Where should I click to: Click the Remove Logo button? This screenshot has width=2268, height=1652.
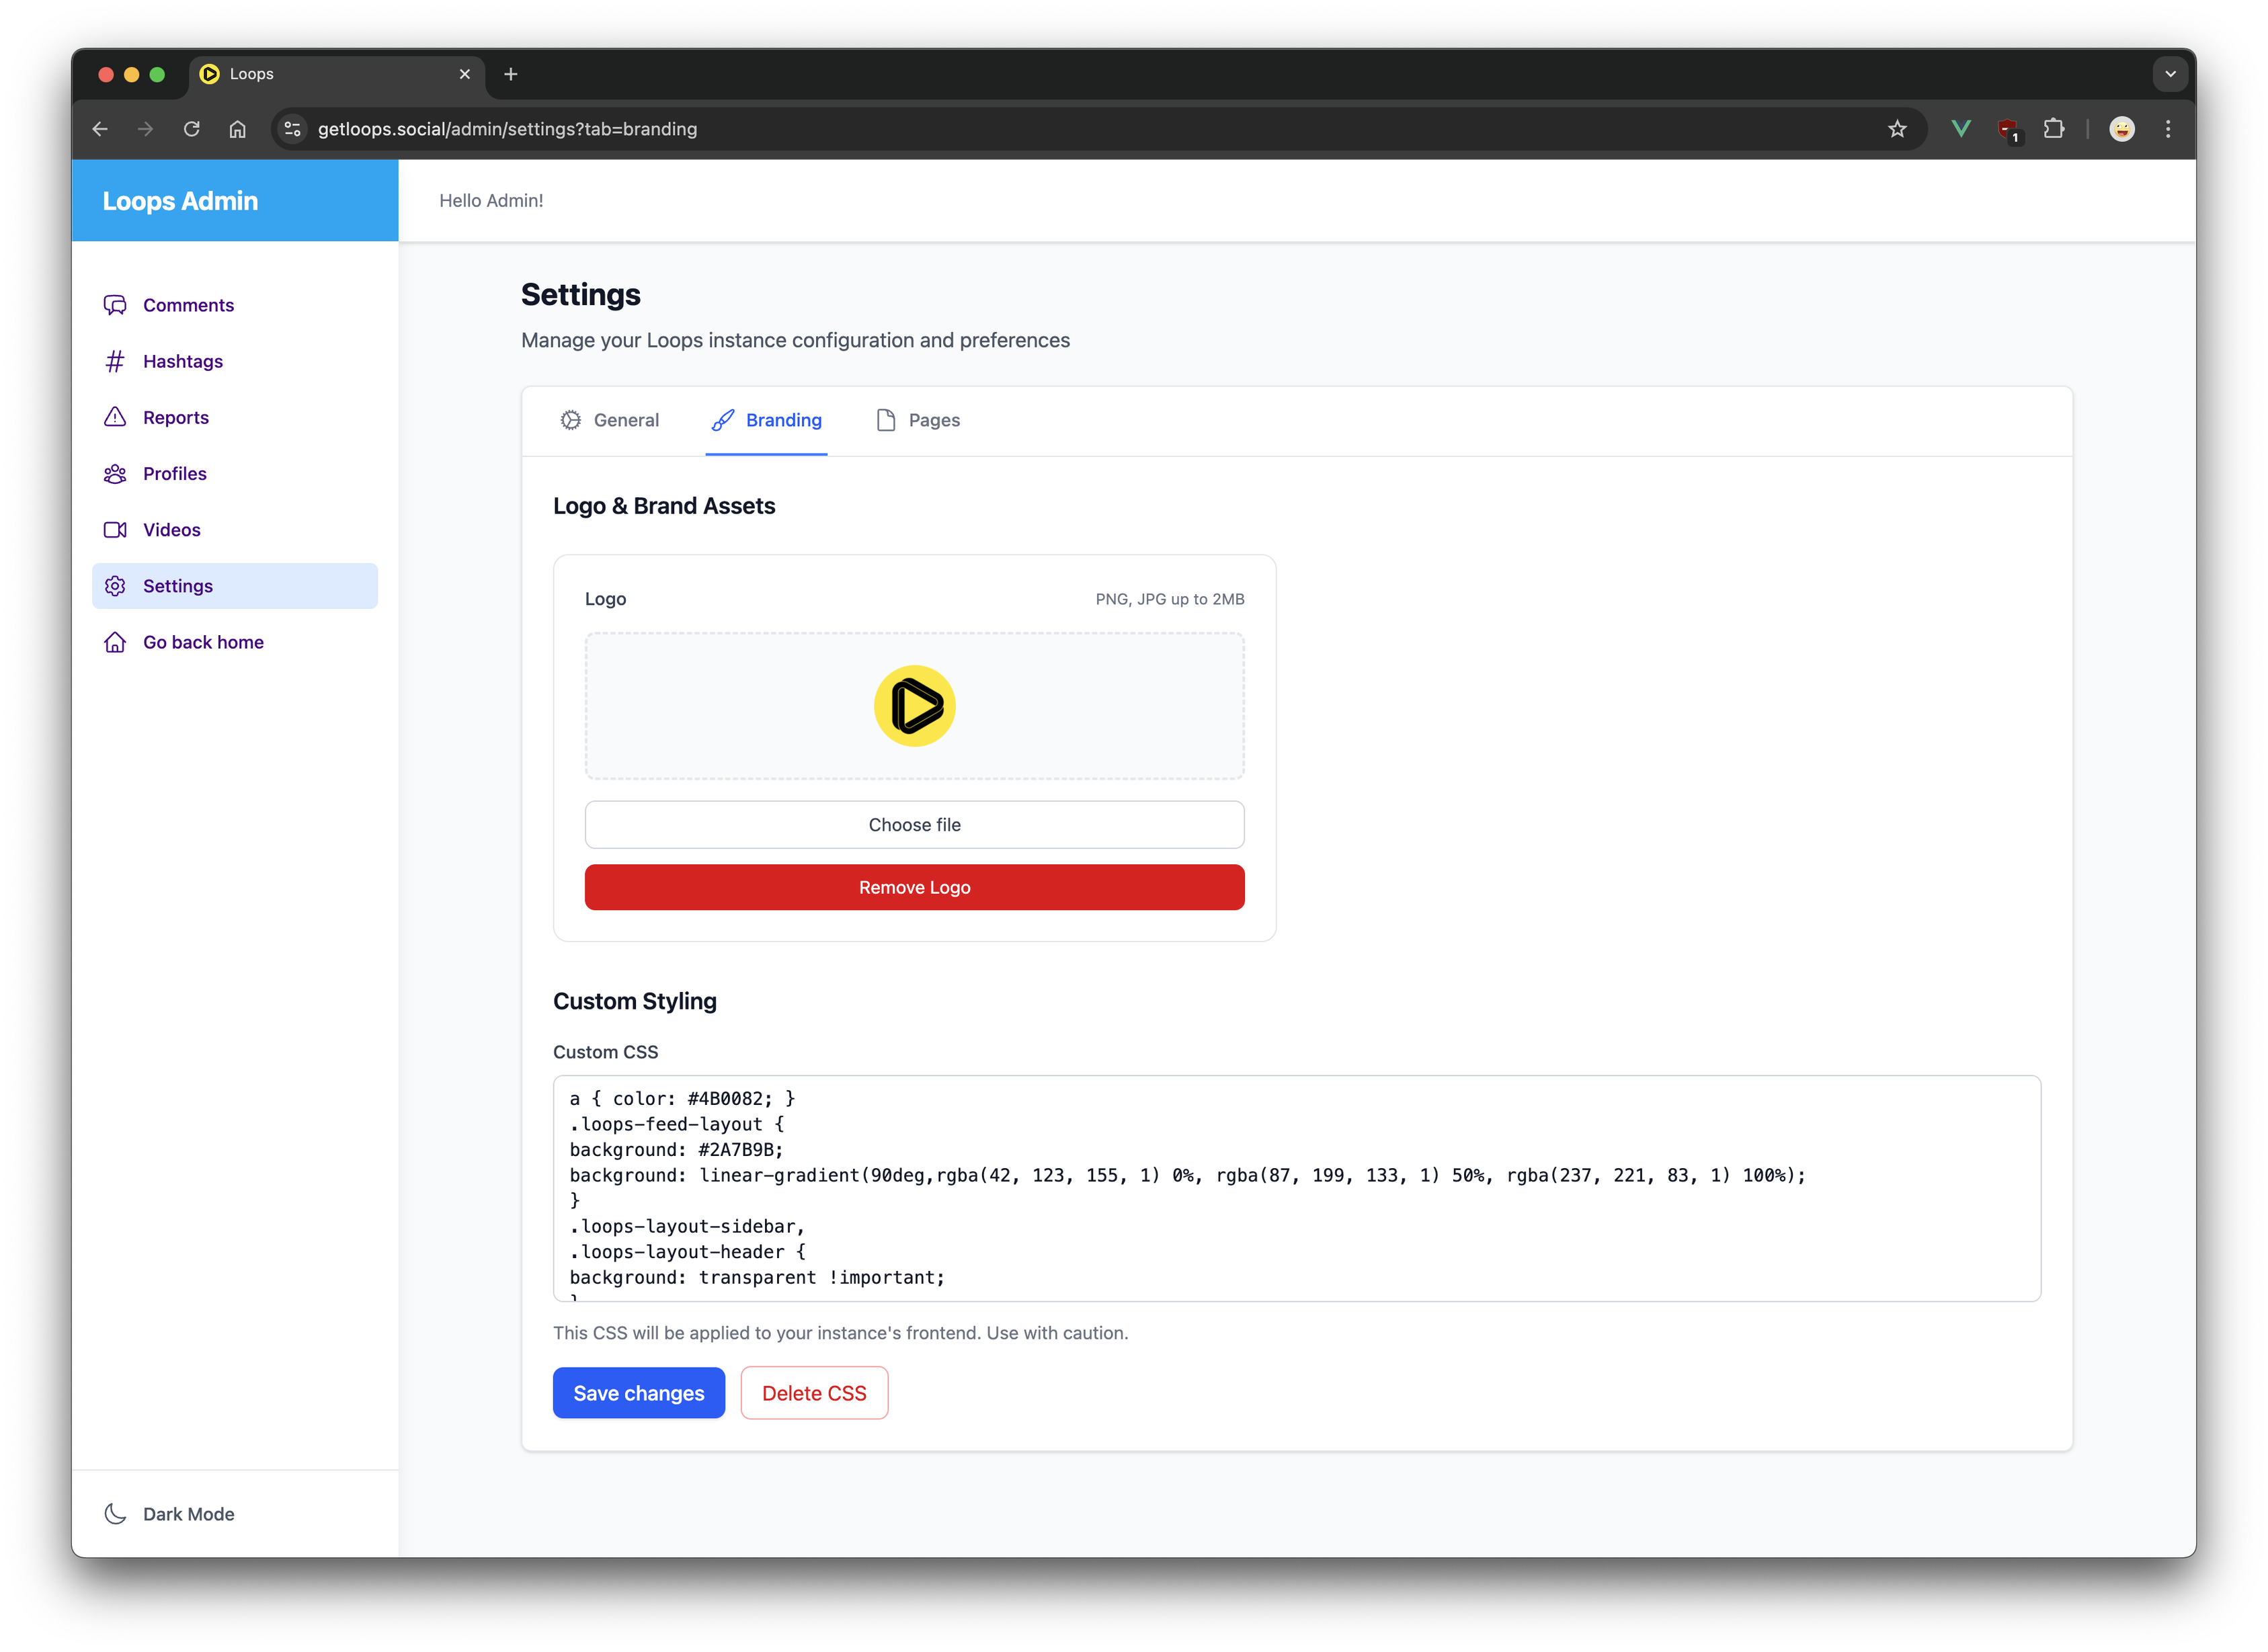pyautogui.click(x=915, y=887)
